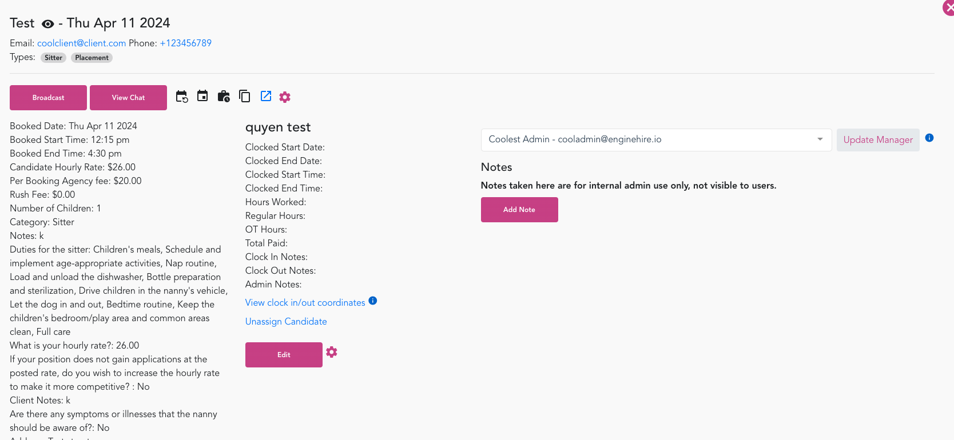This screenshot has width=954, height=440.
Task: Click Rush Fee: $0.00 text
Action: click(x=42, y=195)
